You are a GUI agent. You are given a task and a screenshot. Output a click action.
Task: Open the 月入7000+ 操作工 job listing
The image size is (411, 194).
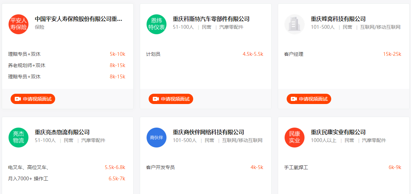pyautogui.click(x=28, y=179)
